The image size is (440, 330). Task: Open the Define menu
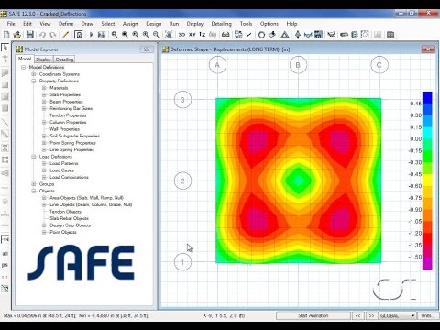pos(66,24)
